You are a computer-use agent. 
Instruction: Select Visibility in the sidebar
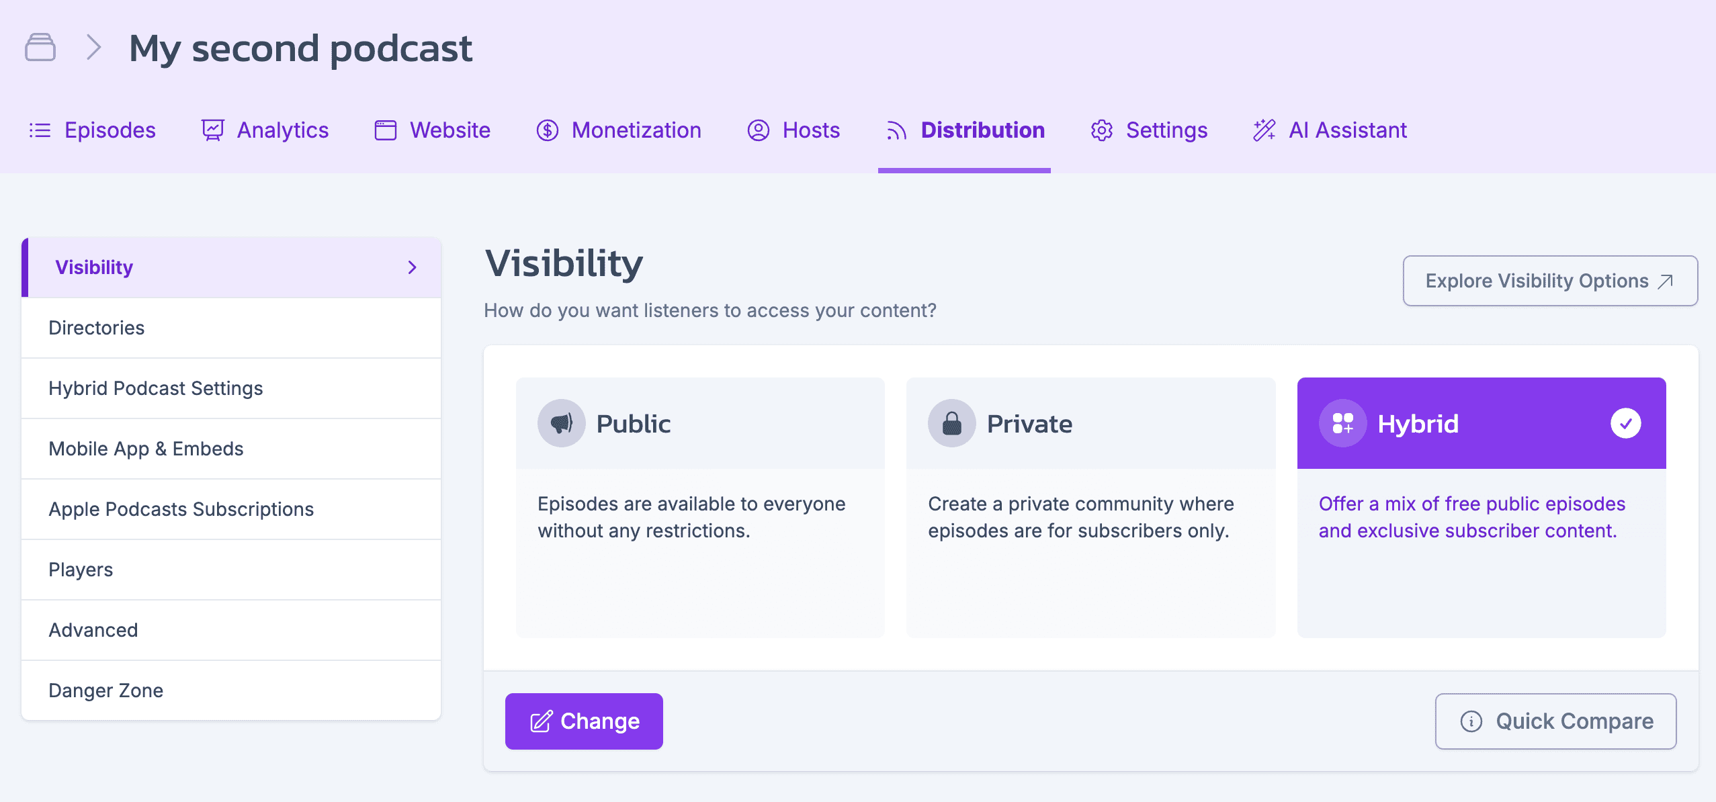coord(231,267)
